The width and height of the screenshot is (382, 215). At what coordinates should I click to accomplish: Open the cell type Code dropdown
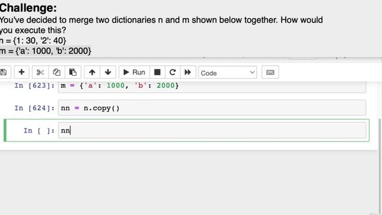pyautogui.click(x=227, y=72)
